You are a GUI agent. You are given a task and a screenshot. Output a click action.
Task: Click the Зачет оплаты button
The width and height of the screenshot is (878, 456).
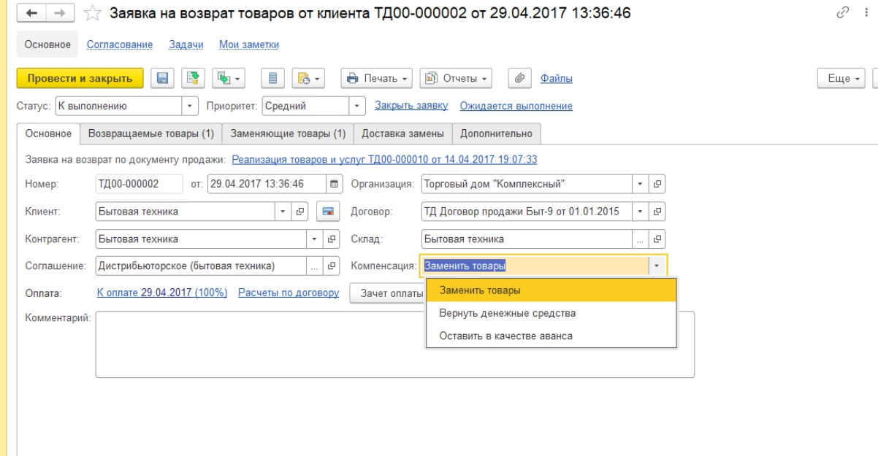389,293
